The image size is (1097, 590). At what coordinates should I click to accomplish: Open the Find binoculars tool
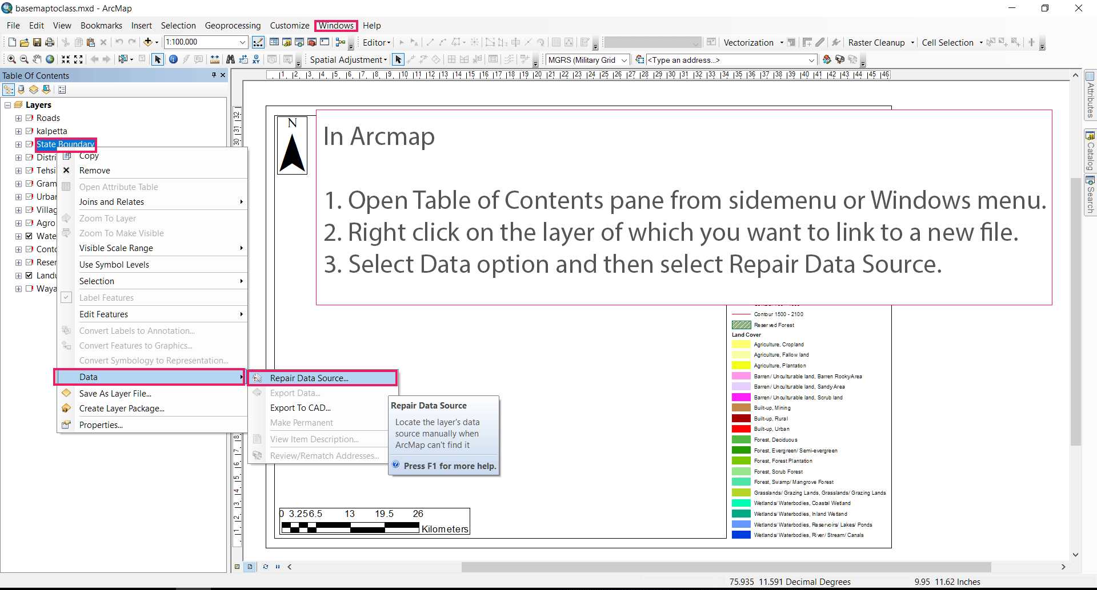pos(230,59)
